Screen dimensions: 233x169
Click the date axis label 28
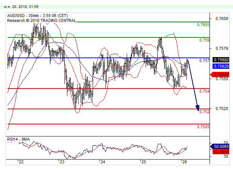184,162
